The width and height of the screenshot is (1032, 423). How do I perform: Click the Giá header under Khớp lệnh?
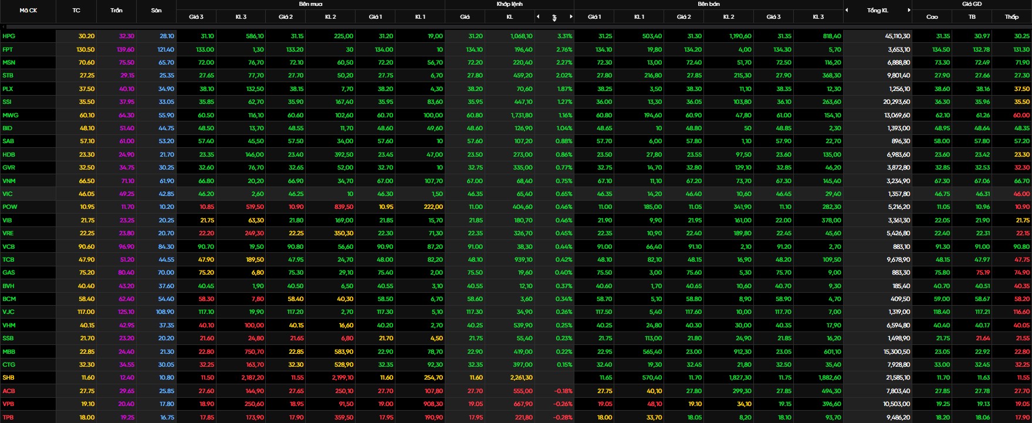point(465,17)
